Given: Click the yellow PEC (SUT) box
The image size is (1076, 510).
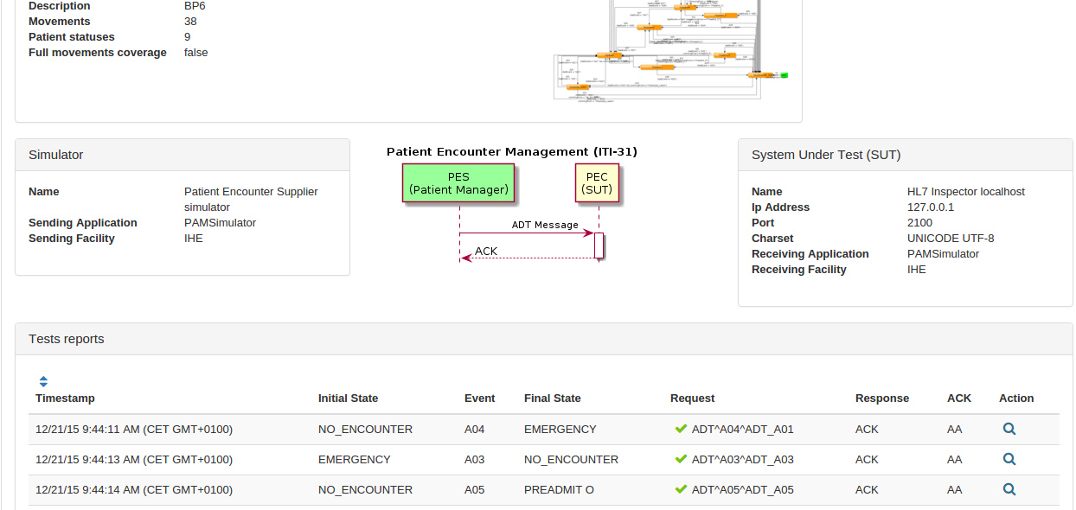Looking at the screenshot, I should 597,183.
